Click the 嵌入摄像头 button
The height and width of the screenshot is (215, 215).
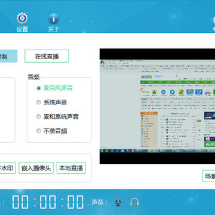[x=36, y=168]
